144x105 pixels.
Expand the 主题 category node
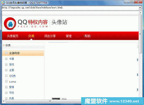(6, 70)
